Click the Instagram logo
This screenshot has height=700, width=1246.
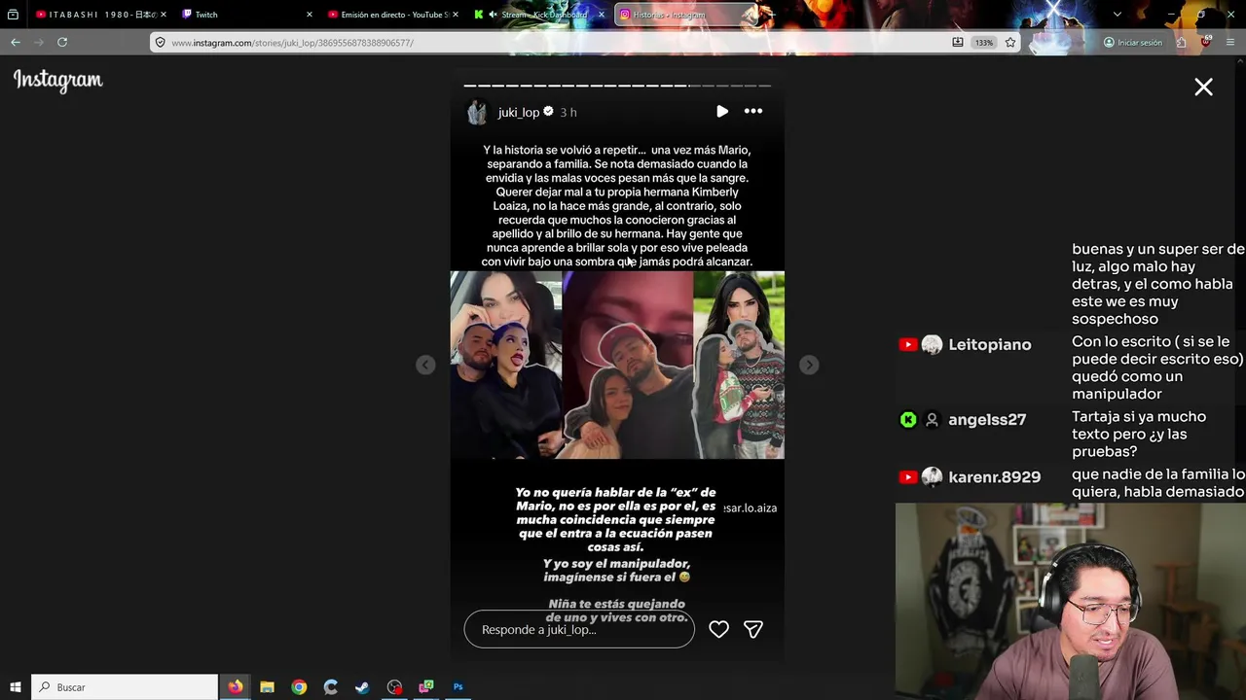point(57,81)
